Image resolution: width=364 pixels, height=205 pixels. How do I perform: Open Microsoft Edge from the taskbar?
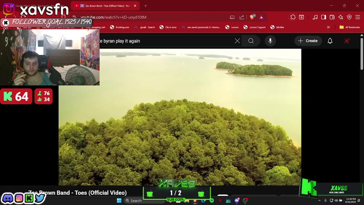coord(203,200)
